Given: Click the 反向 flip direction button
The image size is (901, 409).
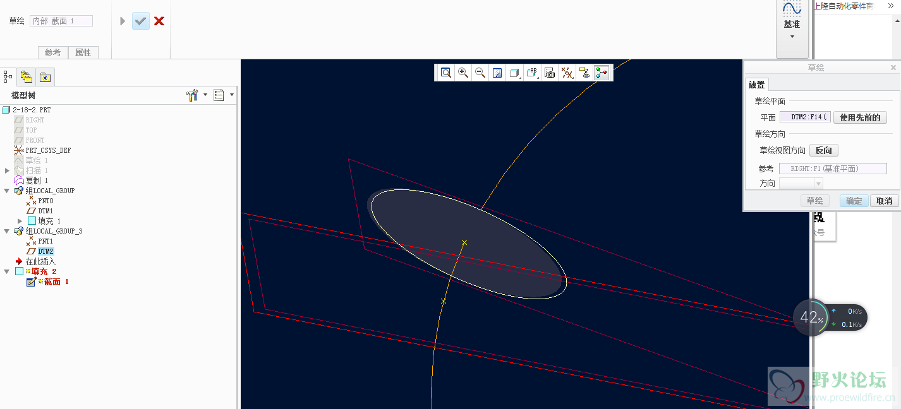Looking at the screenshot, I should 823,150.
